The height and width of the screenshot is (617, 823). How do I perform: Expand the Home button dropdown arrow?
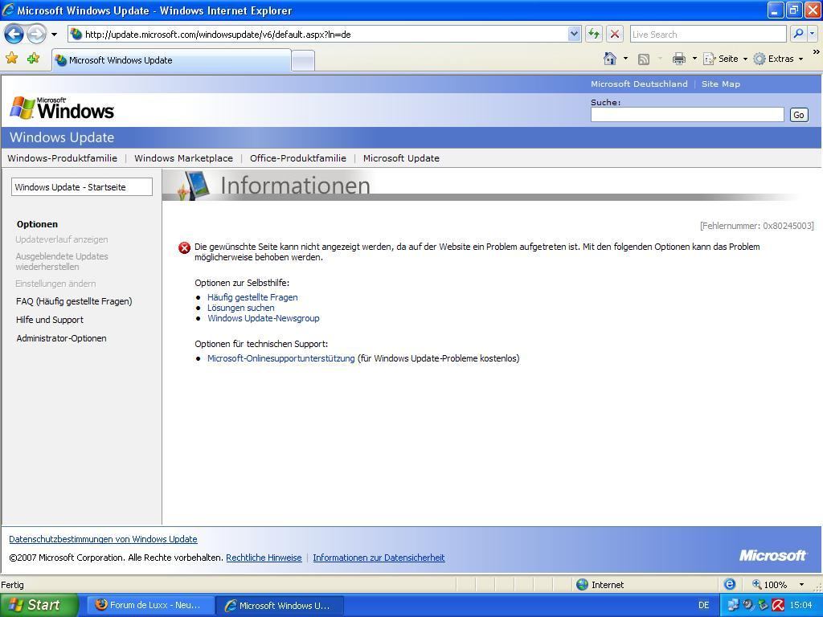click(625, 59)
